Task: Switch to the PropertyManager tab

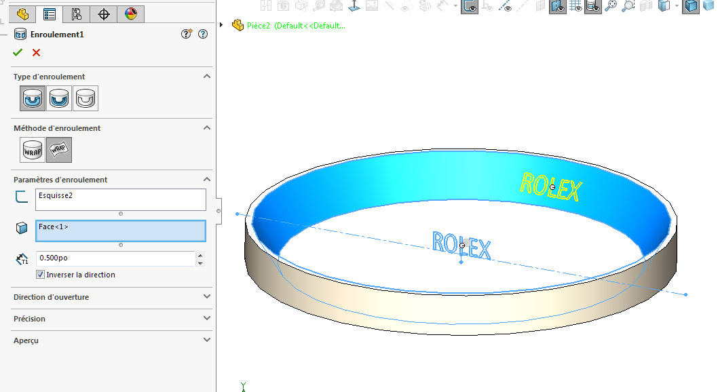Action: point(50,14)
